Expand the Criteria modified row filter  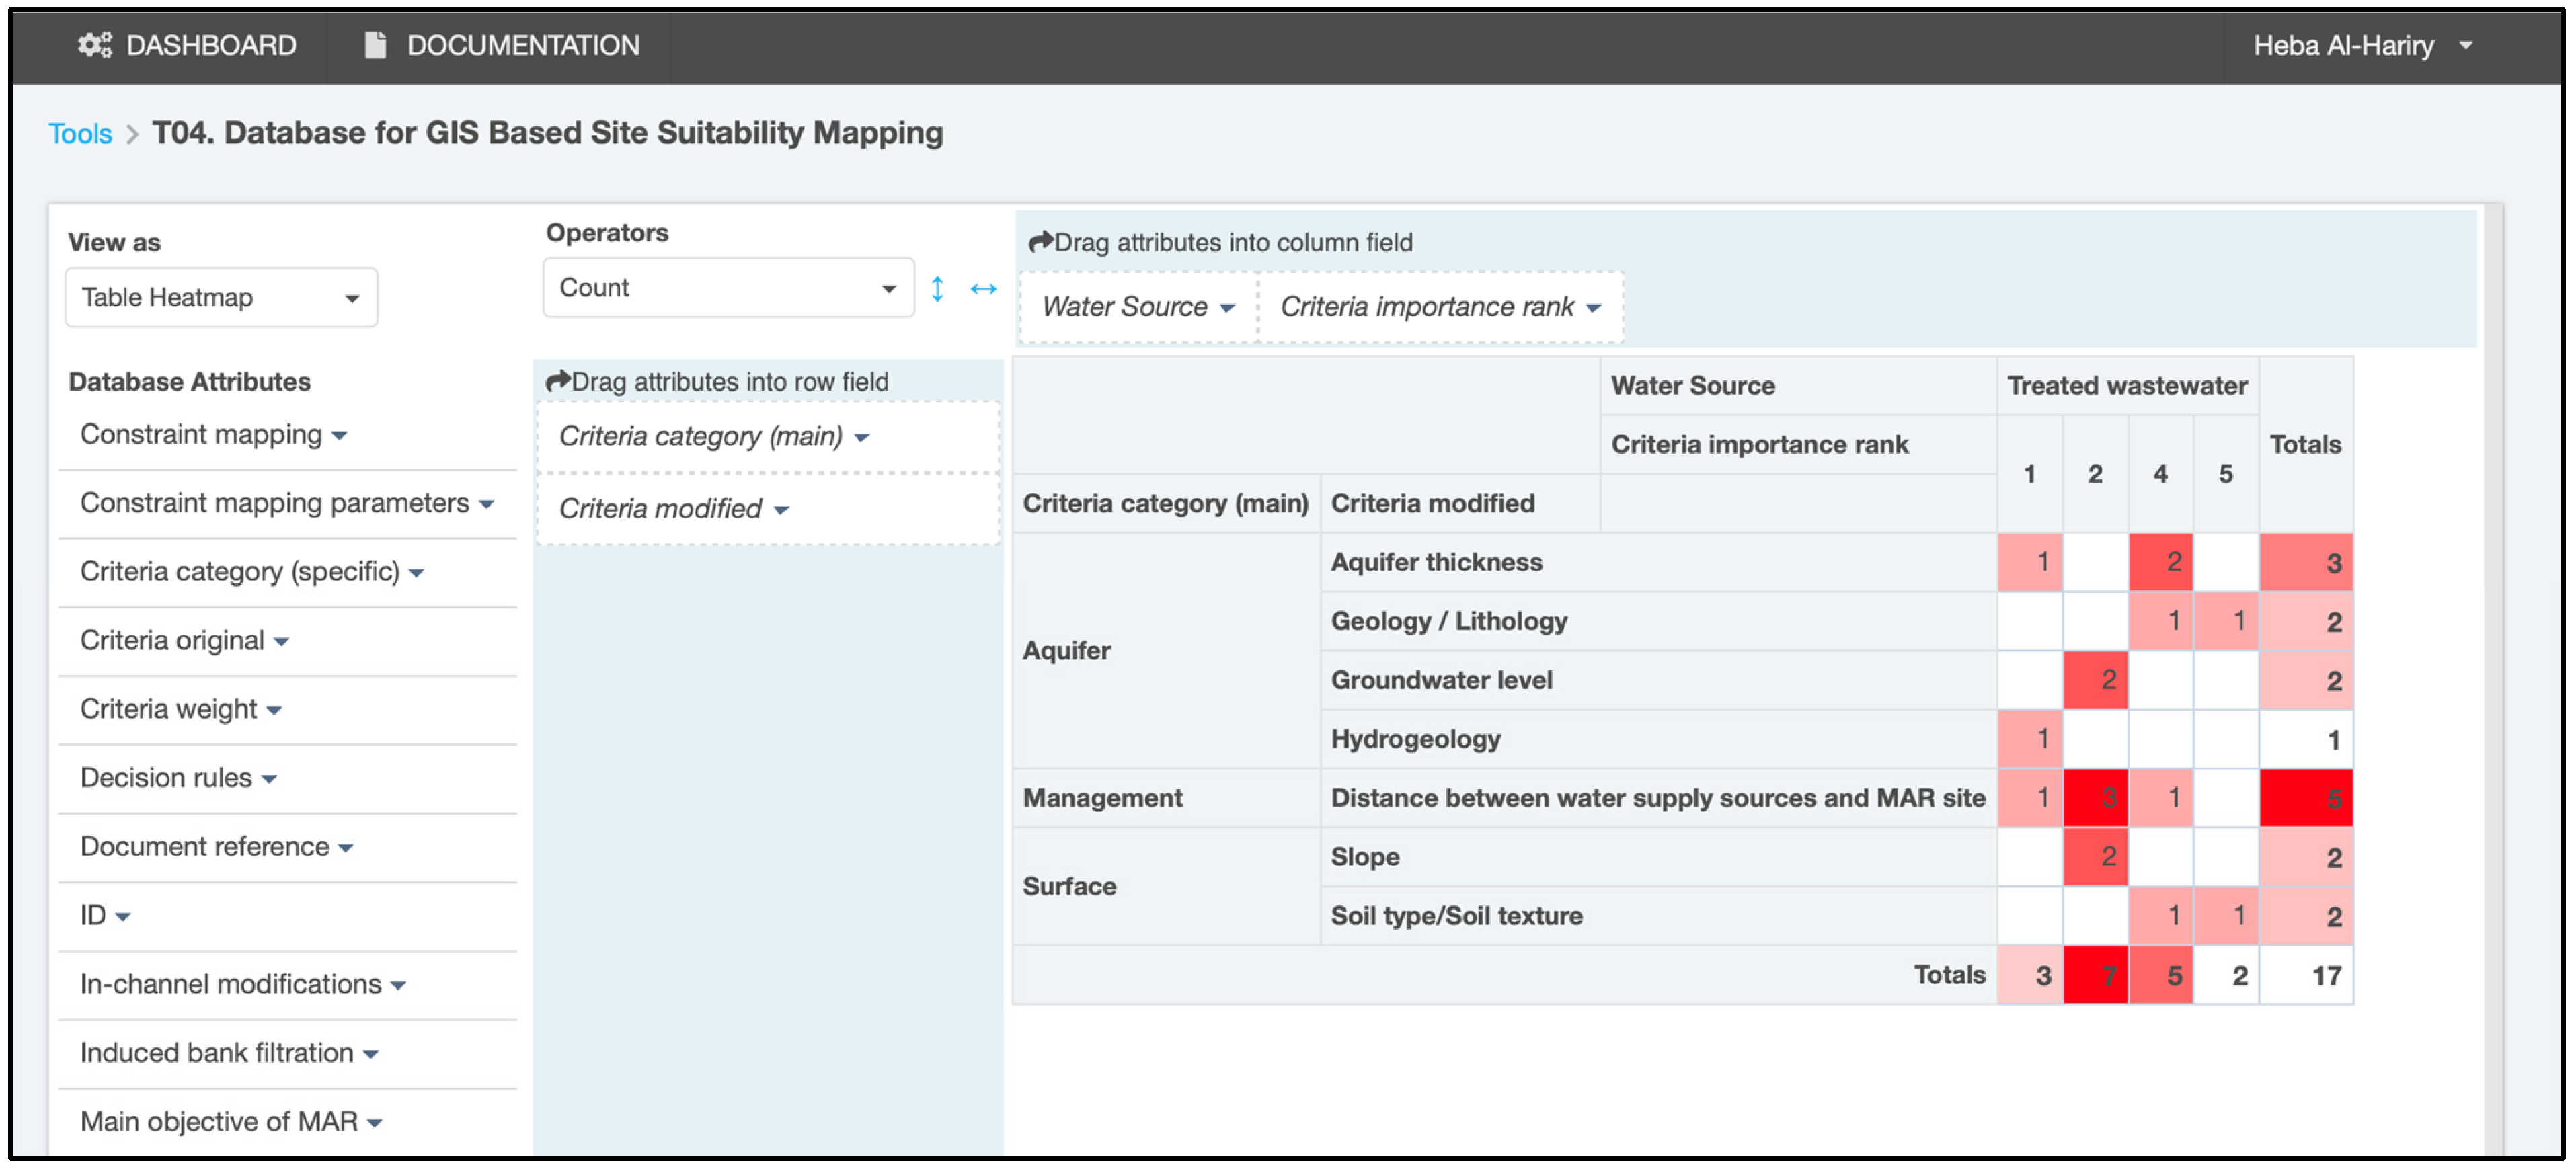(x=781, y=510)
